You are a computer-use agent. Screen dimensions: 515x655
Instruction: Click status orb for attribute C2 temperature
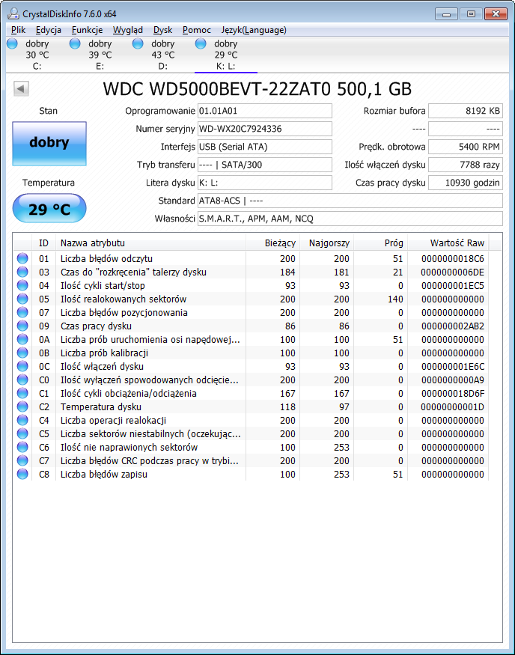click(x=22, y=407)
